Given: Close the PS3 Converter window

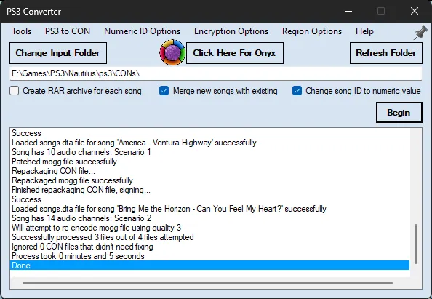Looking at the screenshot, I should coord(415,12).
